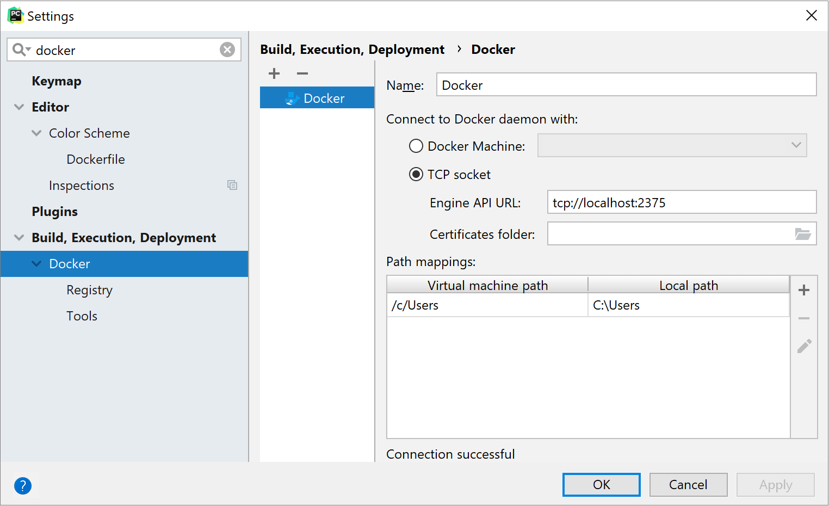
Task: Select the Docker Machine radio option
Action: 416,146
